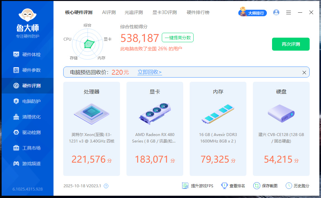The height and width of the screenshot is (198, 321).
Task: Switch to the 显卡3D评测 tab
Action: 165,13
